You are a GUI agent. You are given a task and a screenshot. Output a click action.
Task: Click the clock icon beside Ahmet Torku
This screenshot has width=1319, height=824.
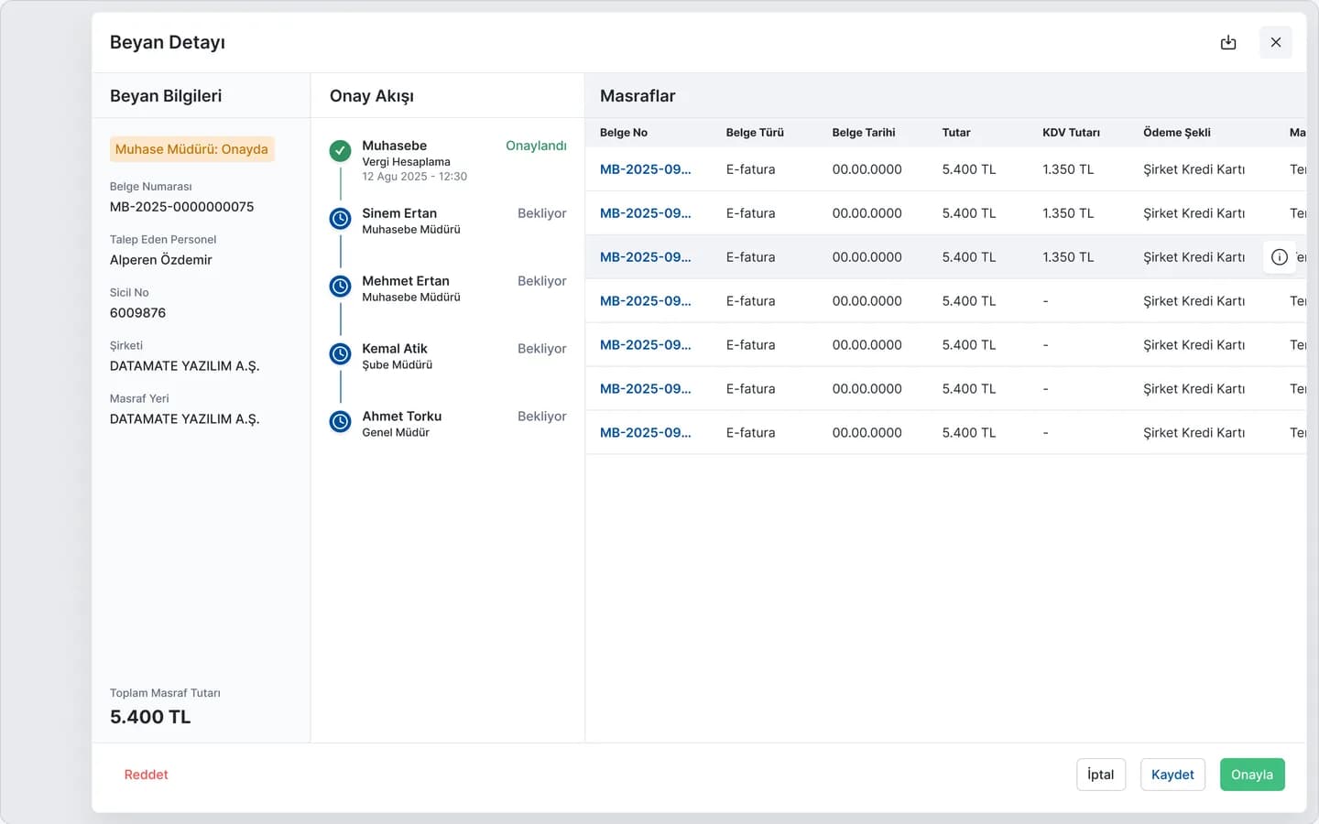point(341,421)
